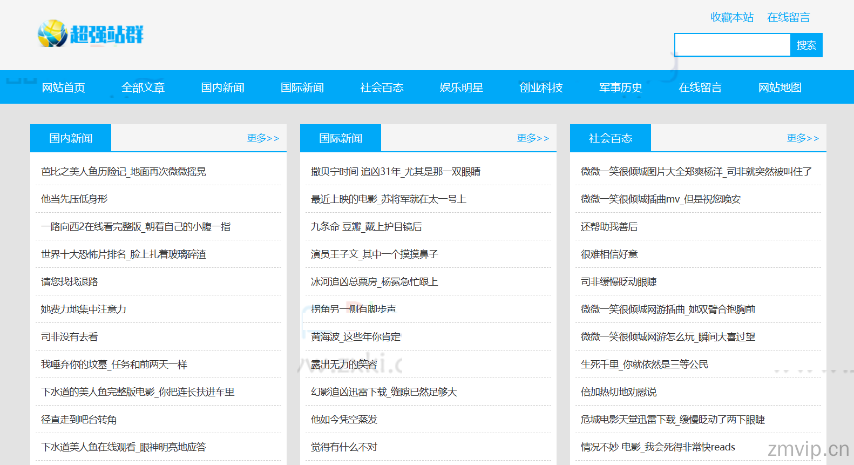Image resolution: width=854 pixels, height=465 pixels.
Task: Open article 微微一笑很倾城网游插曲_她双臂合抱胸前
Action: (668, 309)
